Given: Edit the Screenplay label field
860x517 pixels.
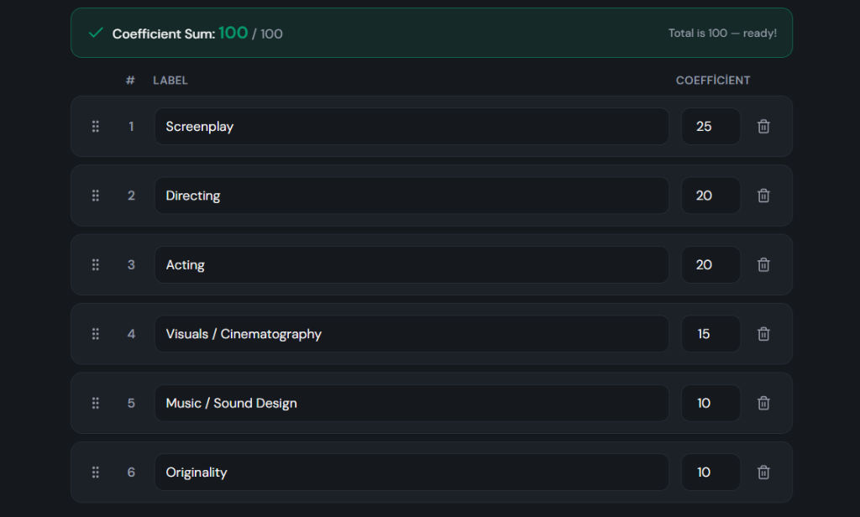Looking at the screenshot, I should (412, 127).
